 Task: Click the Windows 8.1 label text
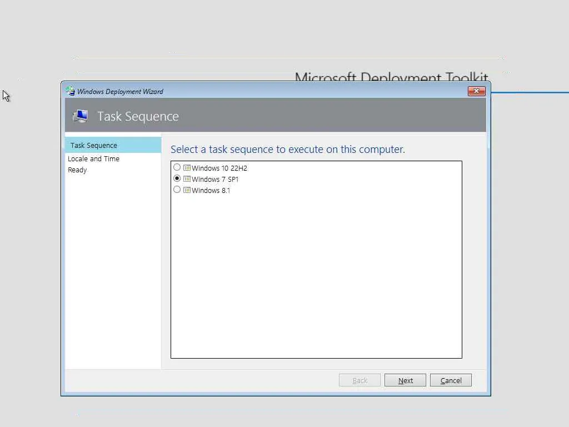(211, 190)
